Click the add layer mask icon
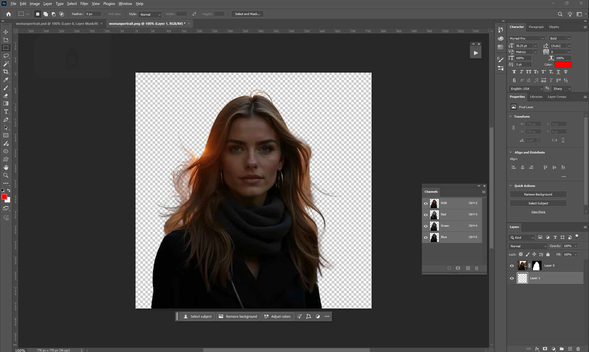589x352 pixels. (545, 349)
